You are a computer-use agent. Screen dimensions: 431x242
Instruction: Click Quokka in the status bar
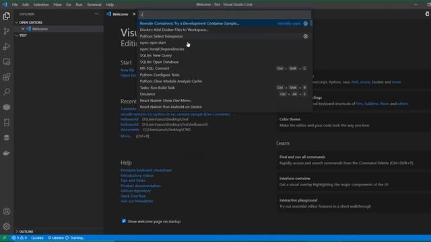[x=38, y=238]
